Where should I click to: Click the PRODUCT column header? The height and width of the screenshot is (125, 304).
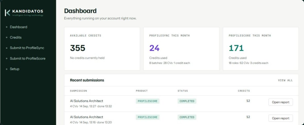[142, 91]
